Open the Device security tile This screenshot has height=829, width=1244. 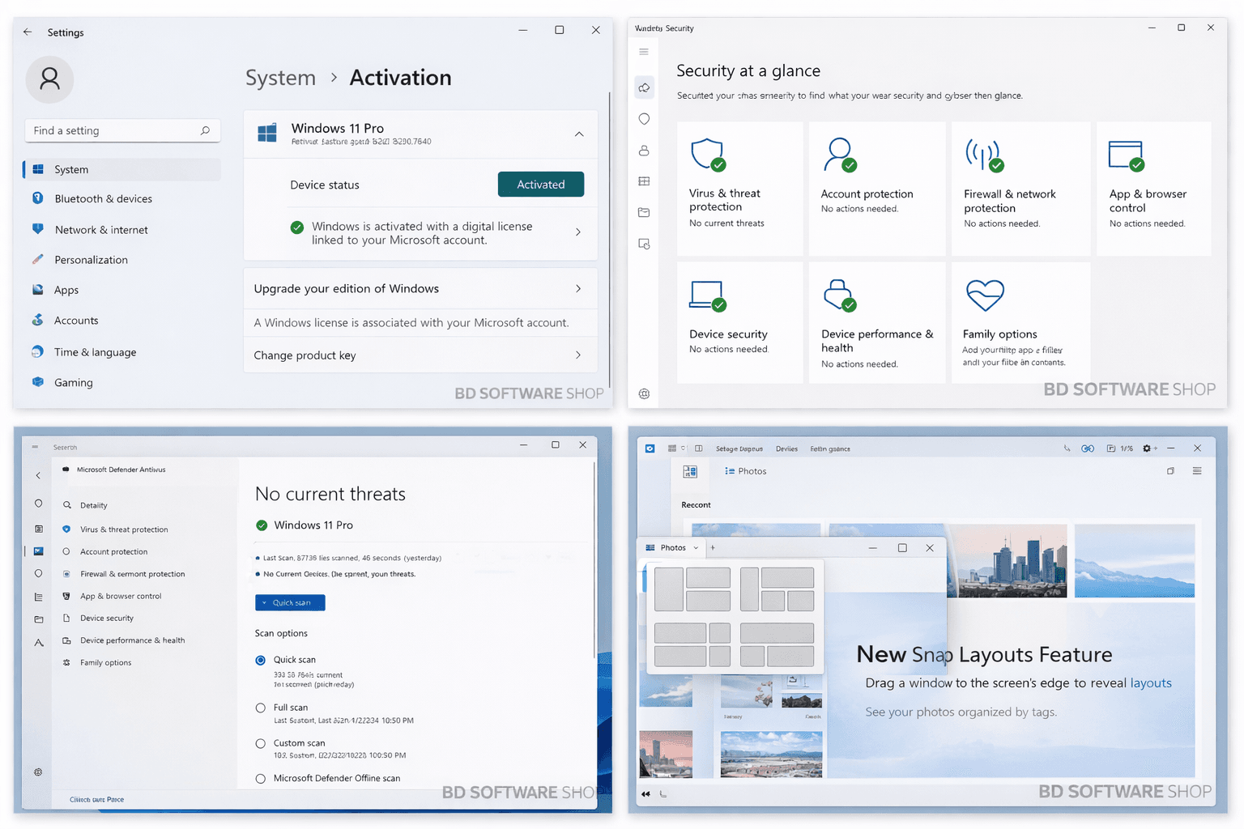739,322
